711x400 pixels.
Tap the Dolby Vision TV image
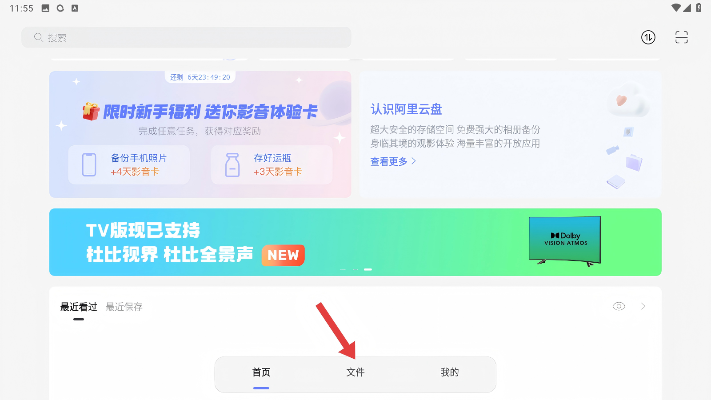(565, 241)
